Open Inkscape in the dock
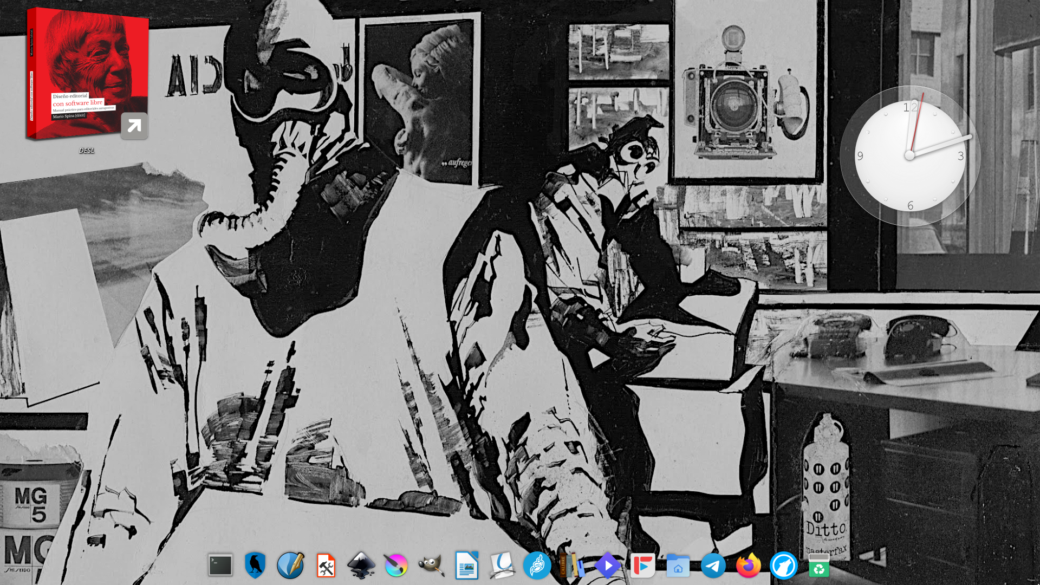The image size is (1040, 585). [361, 565]
